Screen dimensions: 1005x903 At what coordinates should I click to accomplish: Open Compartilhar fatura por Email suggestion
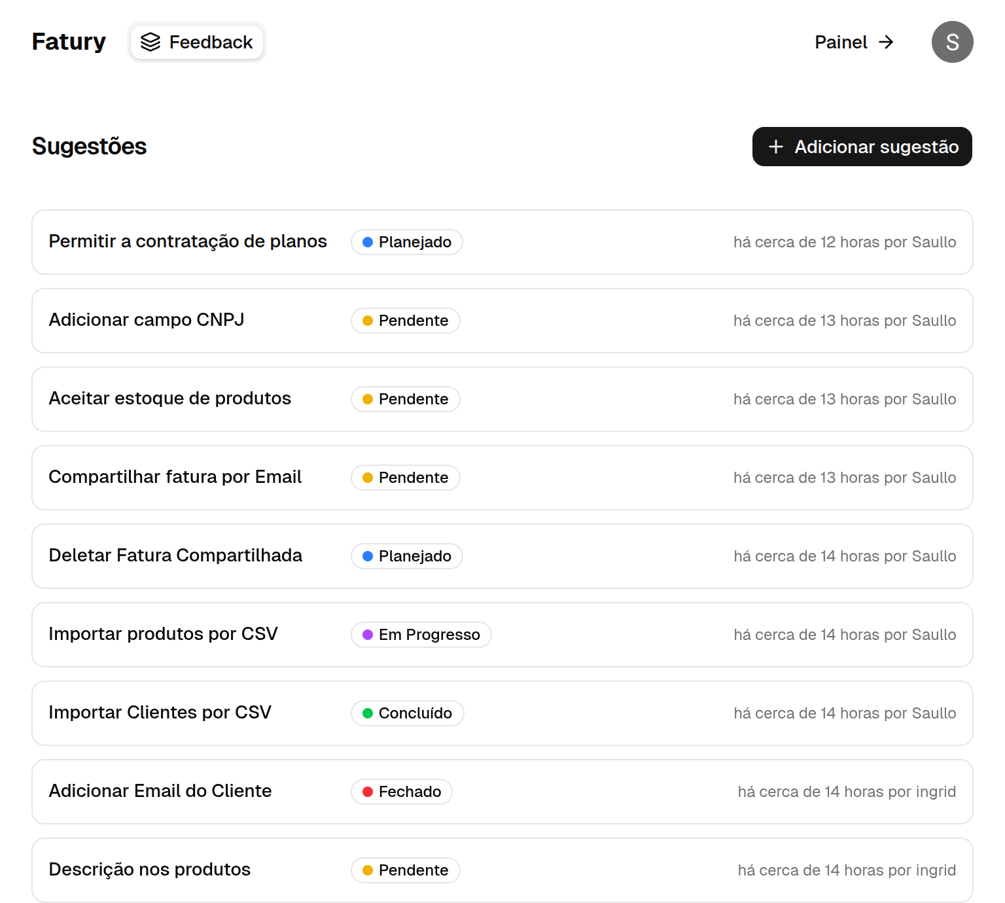click(175, 477)
